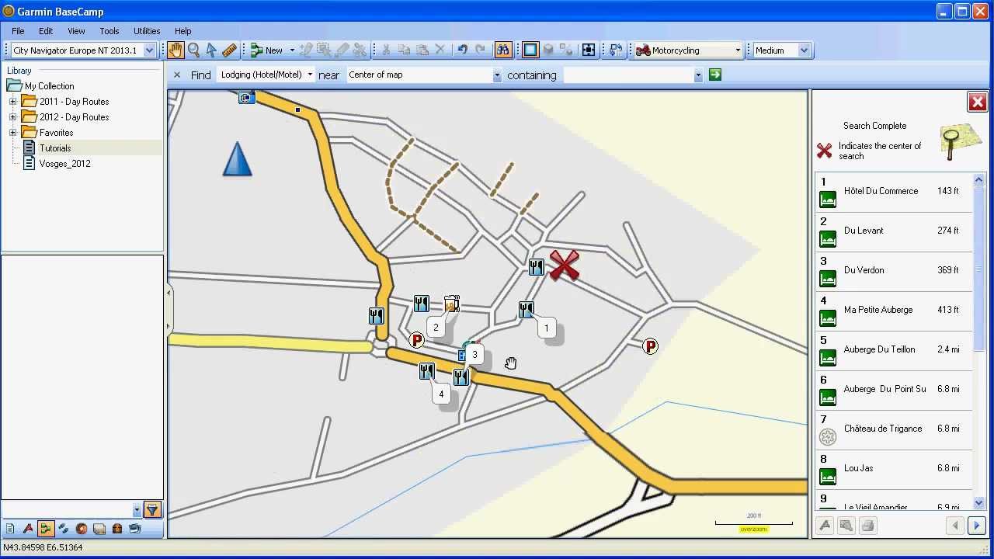The width and height of the screenshot is (994, 559).
Task: Open the New dropdown arrow
Action: (x=292, y=50)
